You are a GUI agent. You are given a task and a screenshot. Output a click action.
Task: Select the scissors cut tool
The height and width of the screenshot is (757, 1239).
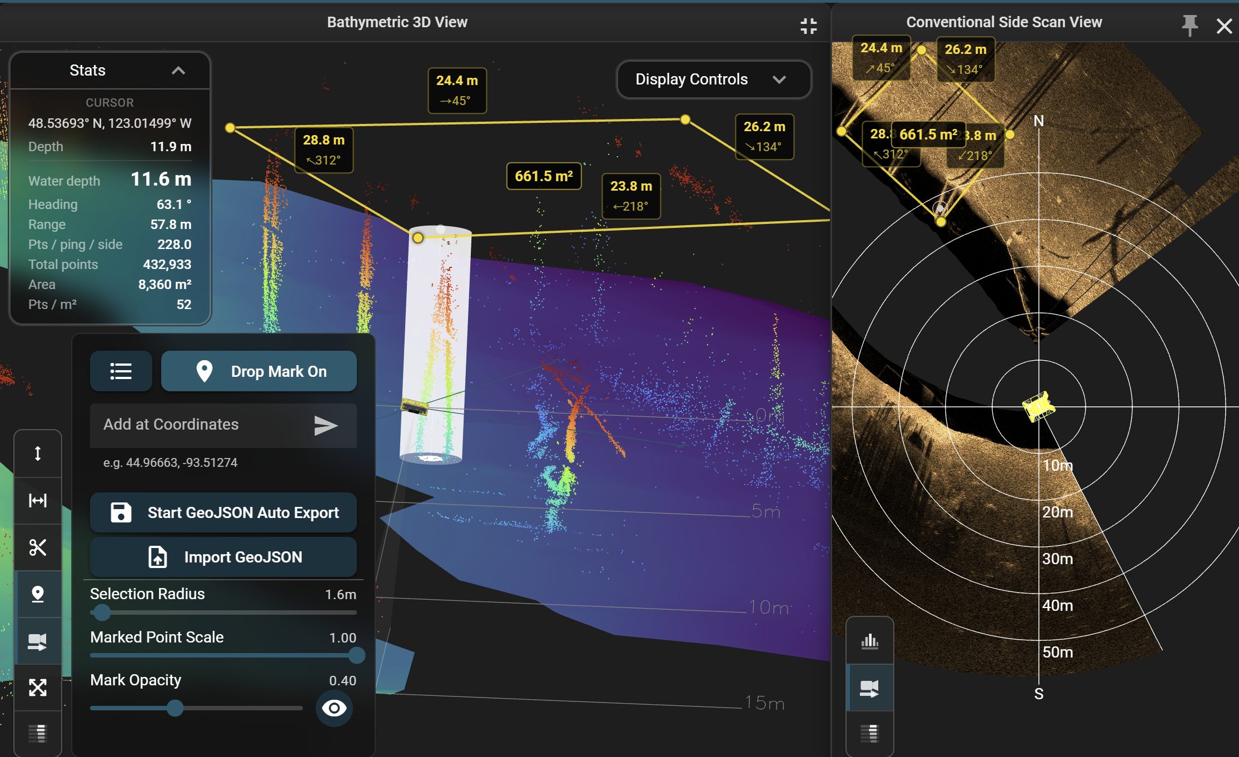tap(38, 547)
